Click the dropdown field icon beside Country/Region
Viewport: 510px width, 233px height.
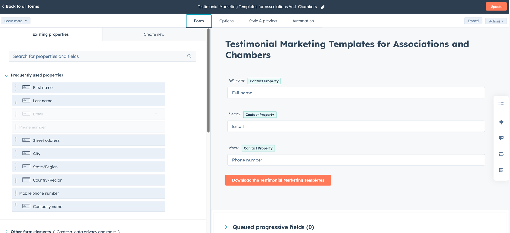[x=26, y=180]
